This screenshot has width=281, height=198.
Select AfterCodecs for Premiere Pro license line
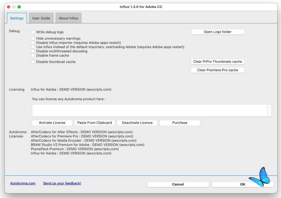click(x=82, y=136)
